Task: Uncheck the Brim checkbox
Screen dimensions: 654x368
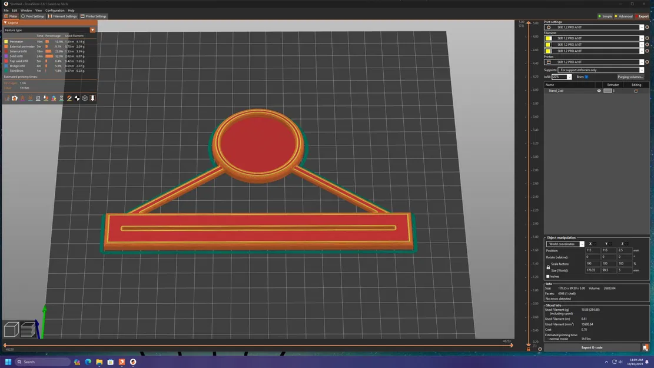Action: (x=586, y=77)
